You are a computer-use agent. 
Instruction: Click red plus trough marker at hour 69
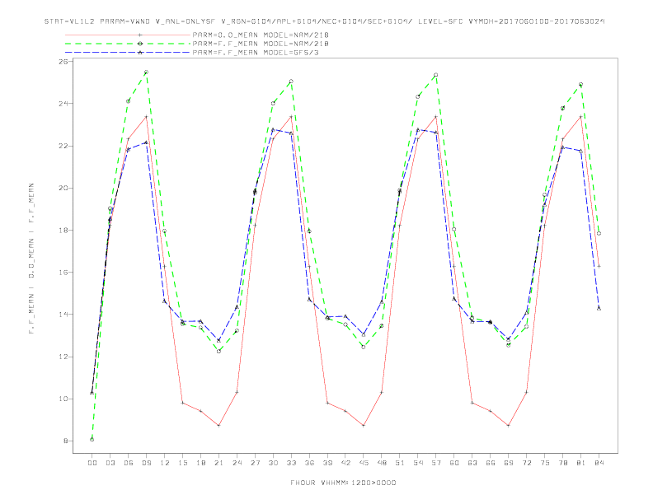pos(509,426)
